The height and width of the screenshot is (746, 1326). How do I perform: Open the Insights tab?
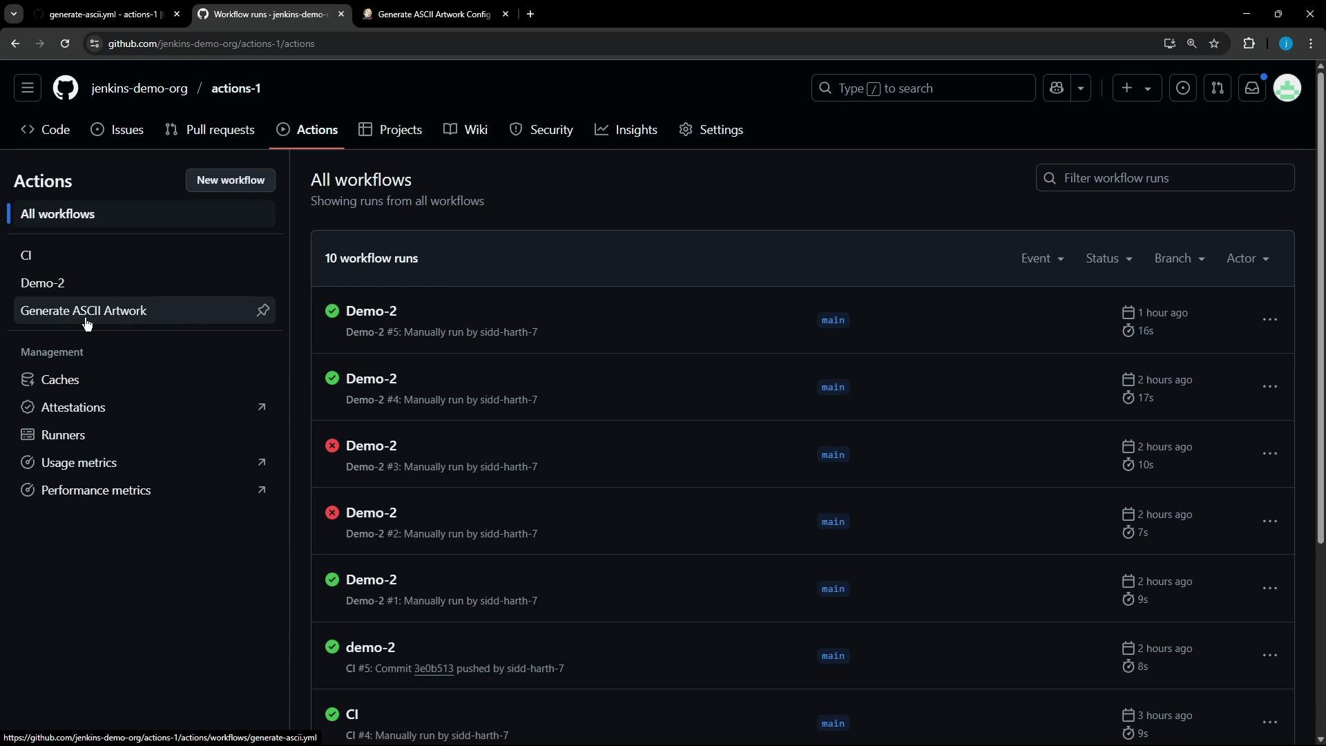click(x=626, y=130)
